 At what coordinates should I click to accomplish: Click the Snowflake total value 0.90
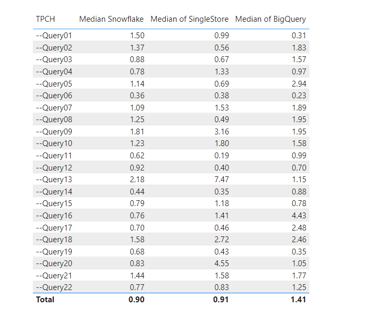(x=137, y=300)
